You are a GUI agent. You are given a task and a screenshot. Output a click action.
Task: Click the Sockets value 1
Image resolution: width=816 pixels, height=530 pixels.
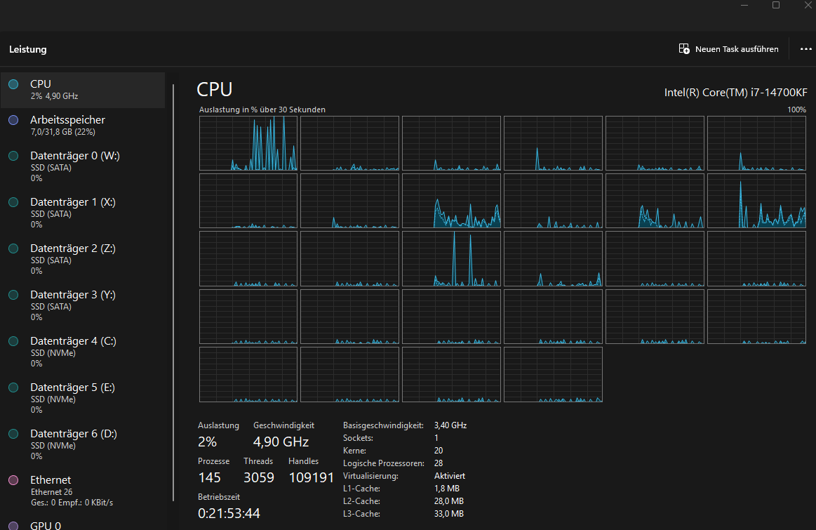(436, 438)
